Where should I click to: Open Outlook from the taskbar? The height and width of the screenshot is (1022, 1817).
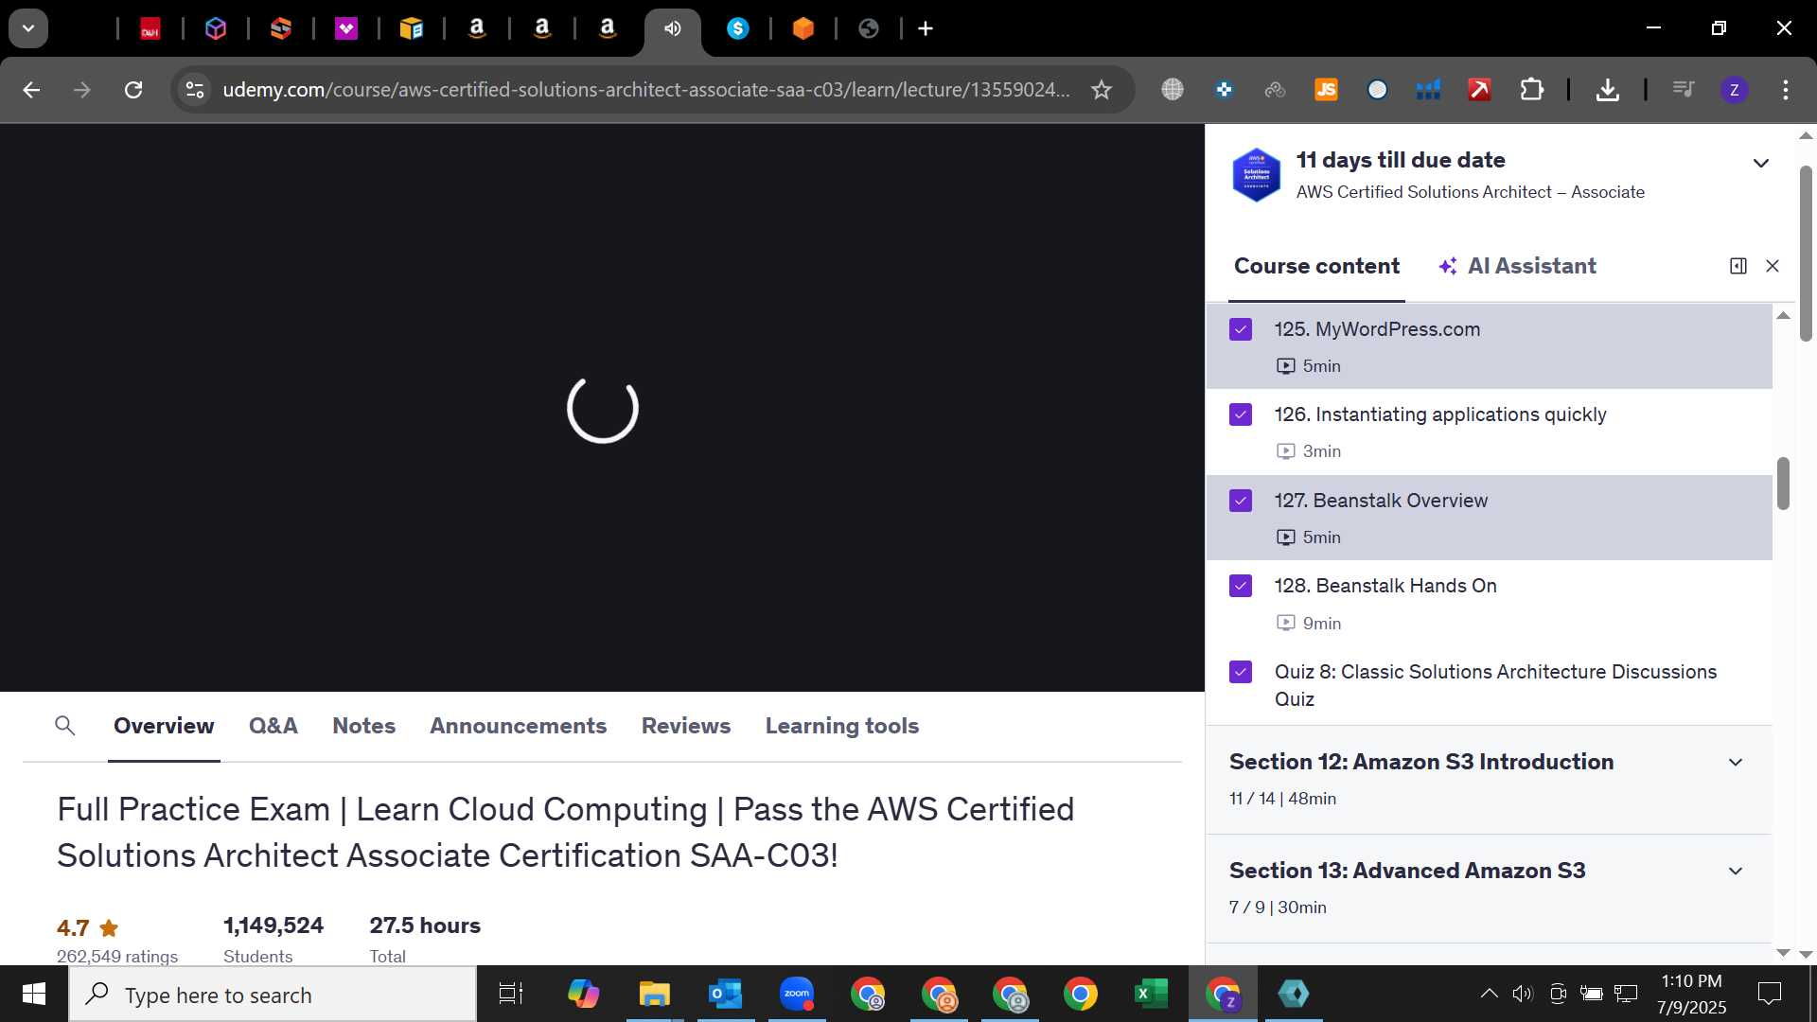725,995
